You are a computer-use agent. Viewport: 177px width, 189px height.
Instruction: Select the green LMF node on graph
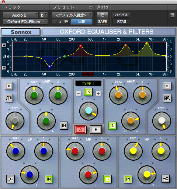click(x=65, y=56)
